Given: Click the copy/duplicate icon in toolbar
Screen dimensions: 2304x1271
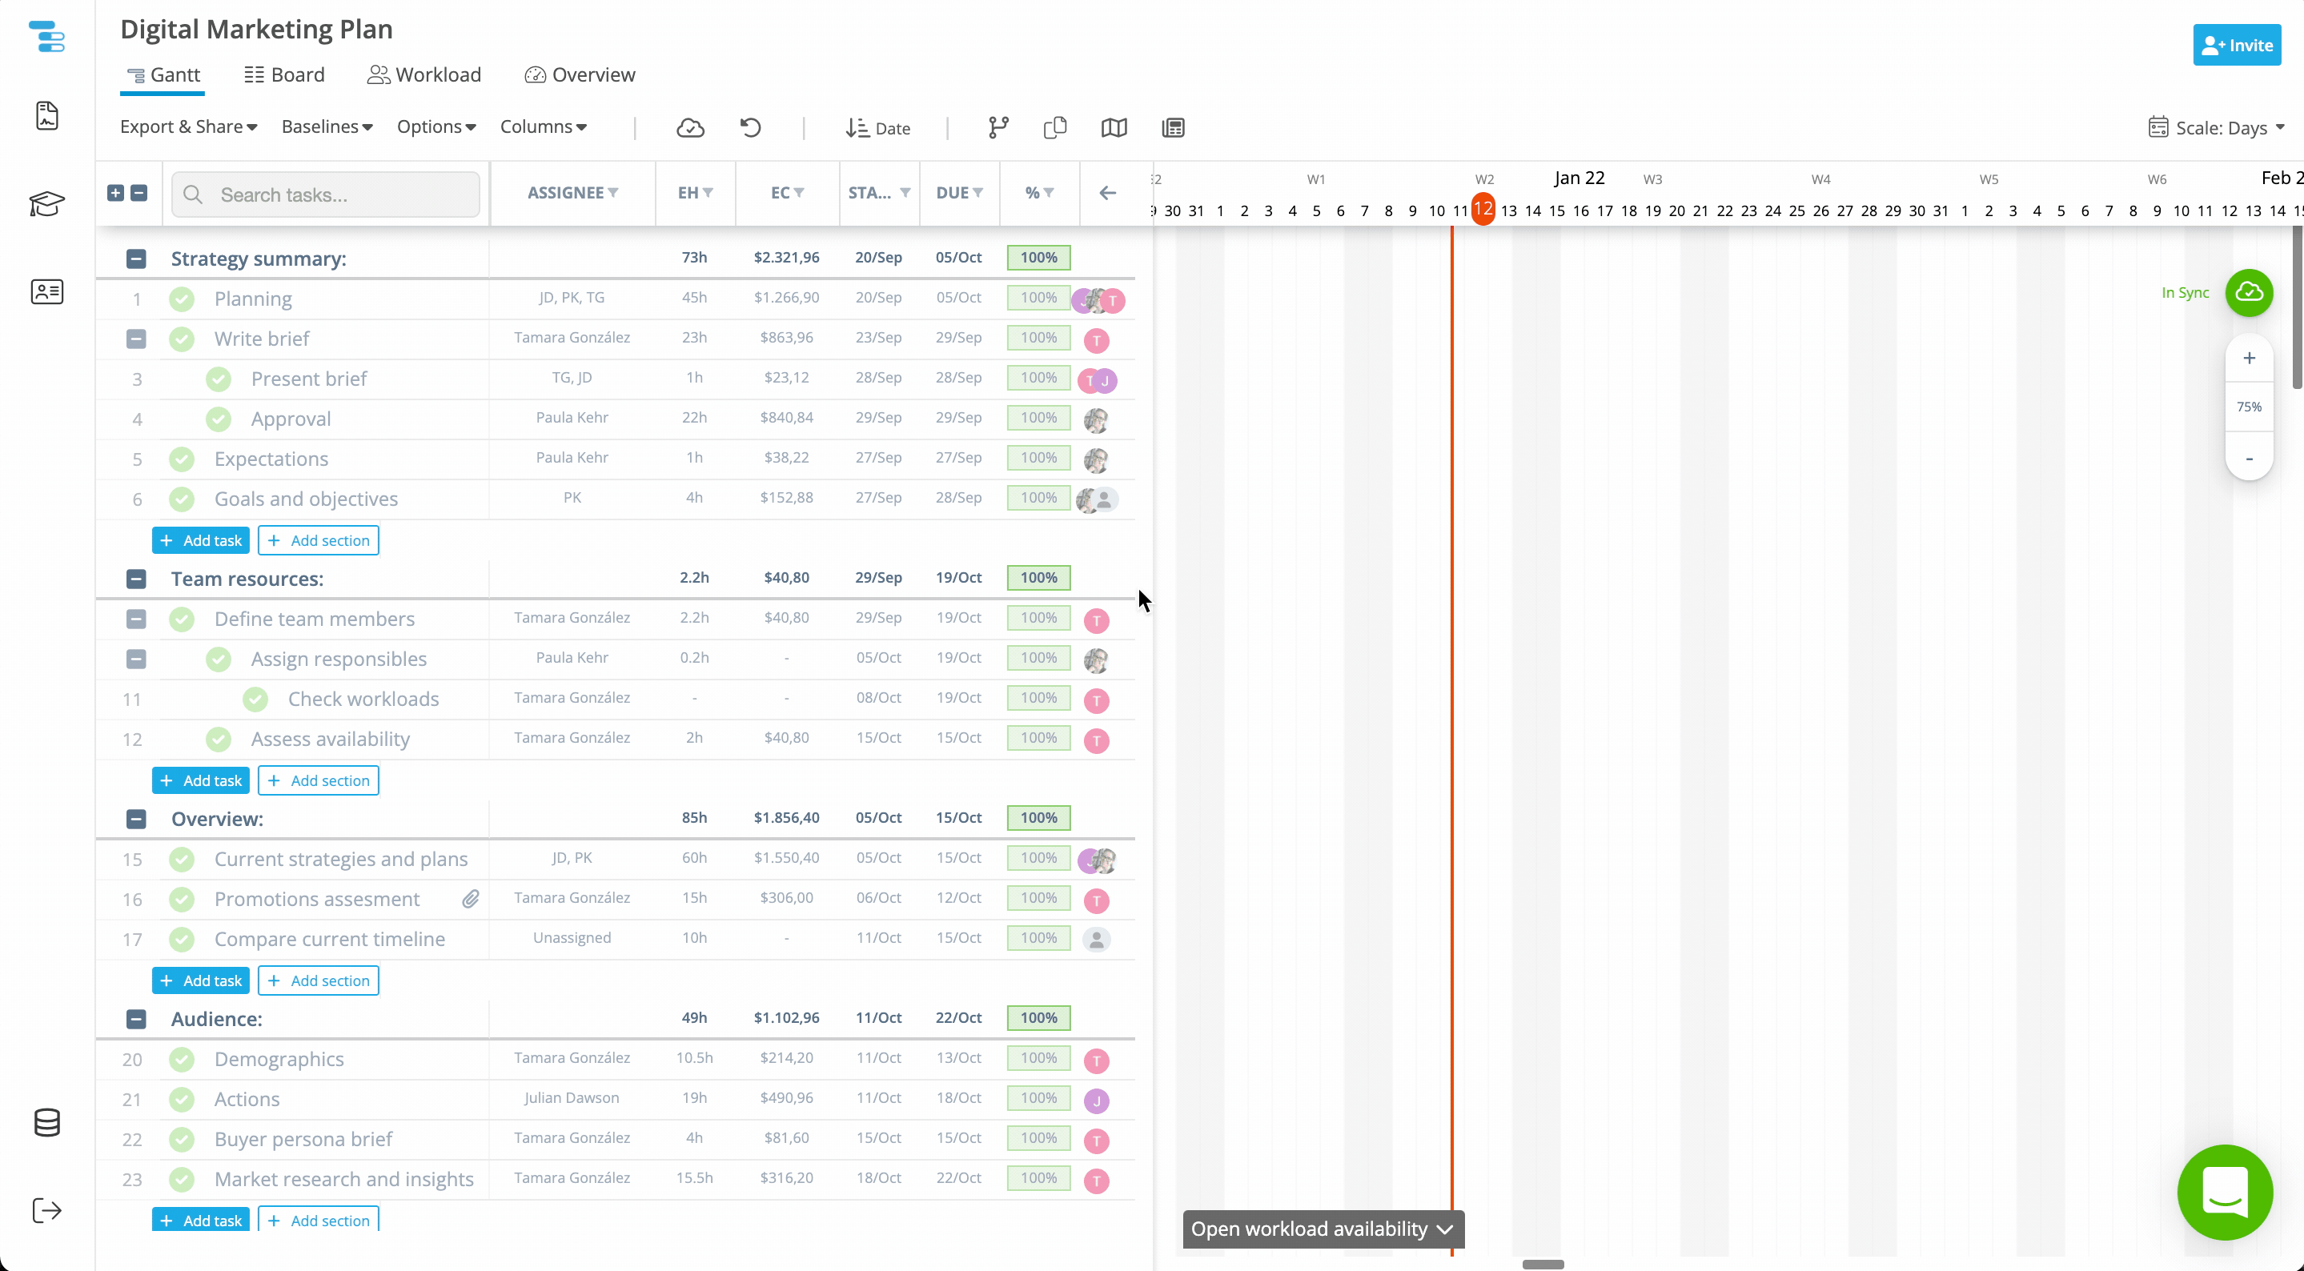Looking at the screenshot, I should pyautogui.click(x=1054, y=128).
